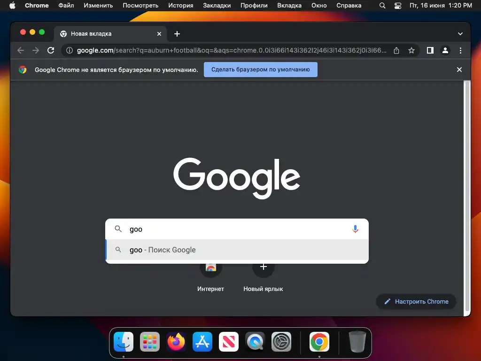481x361 pixels.
Task: Open Chrome's three-dot menu
Action: point(460,50)
